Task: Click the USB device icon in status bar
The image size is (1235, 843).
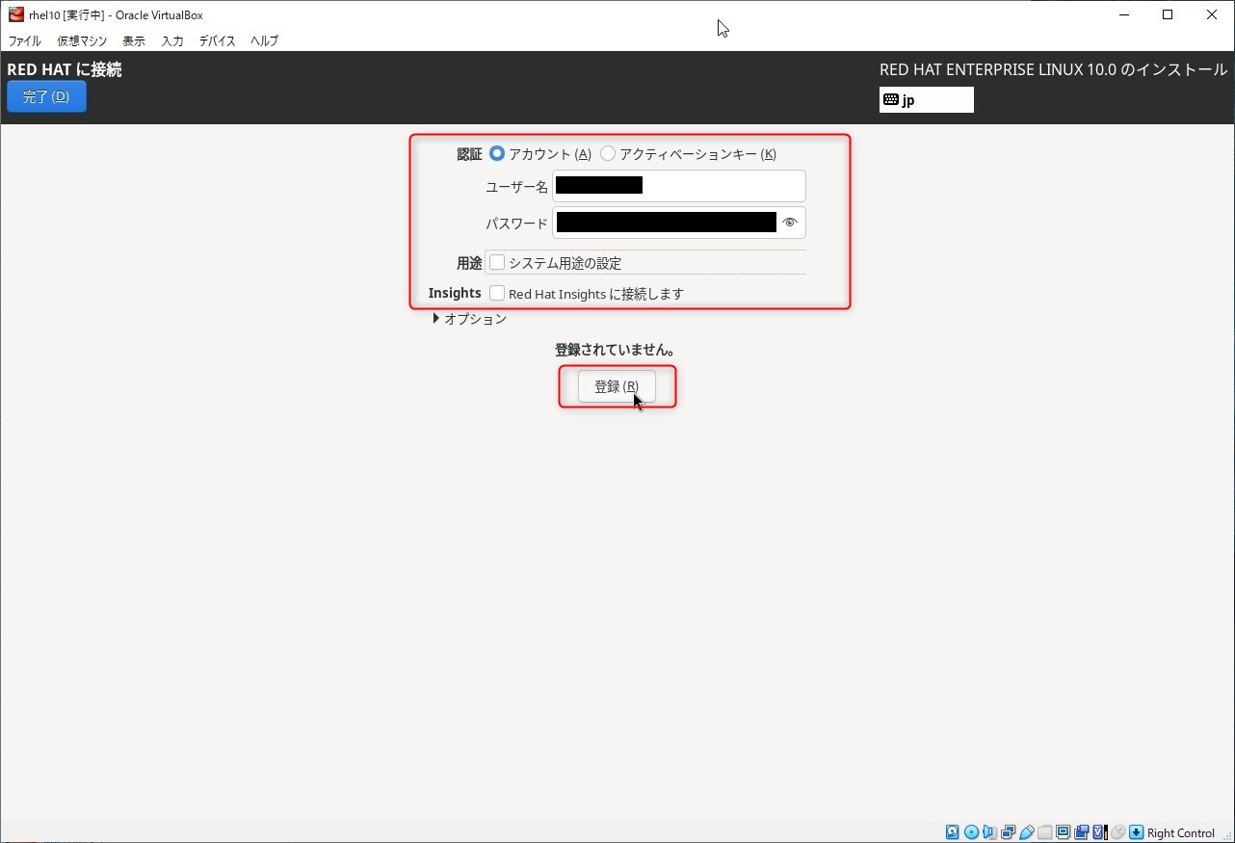Action: pyautogui.click(x=1027, y=832)
